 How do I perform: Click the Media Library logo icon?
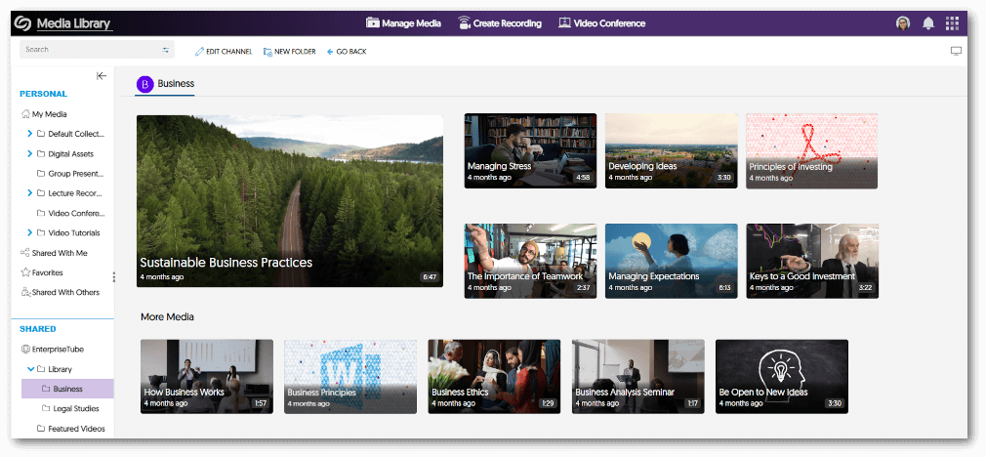(22, 23)
